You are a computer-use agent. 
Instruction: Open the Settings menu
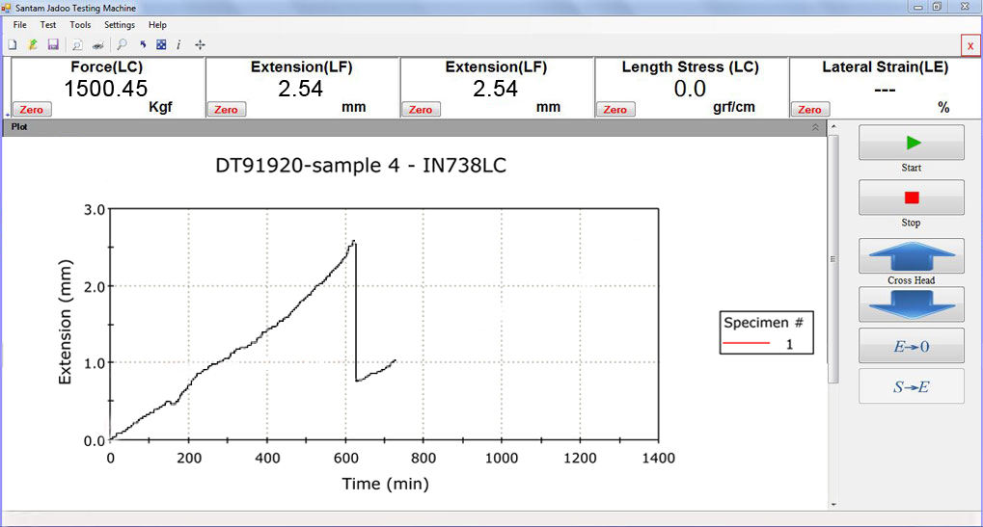[120, 24]
